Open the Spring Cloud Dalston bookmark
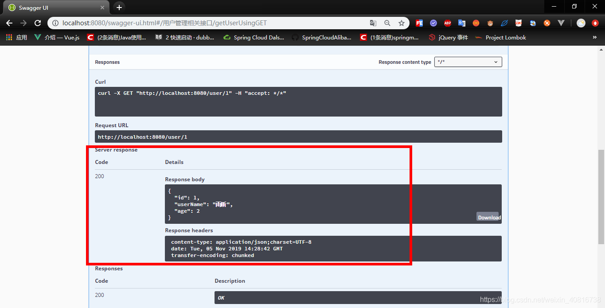 click(254, 38)
